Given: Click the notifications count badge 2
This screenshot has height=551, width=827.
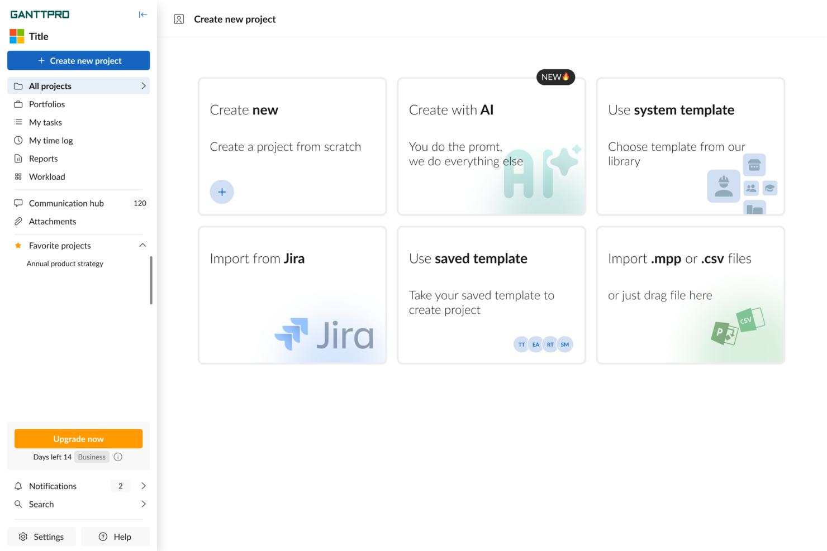Looking at the screenshot, I should pos(120,486).
